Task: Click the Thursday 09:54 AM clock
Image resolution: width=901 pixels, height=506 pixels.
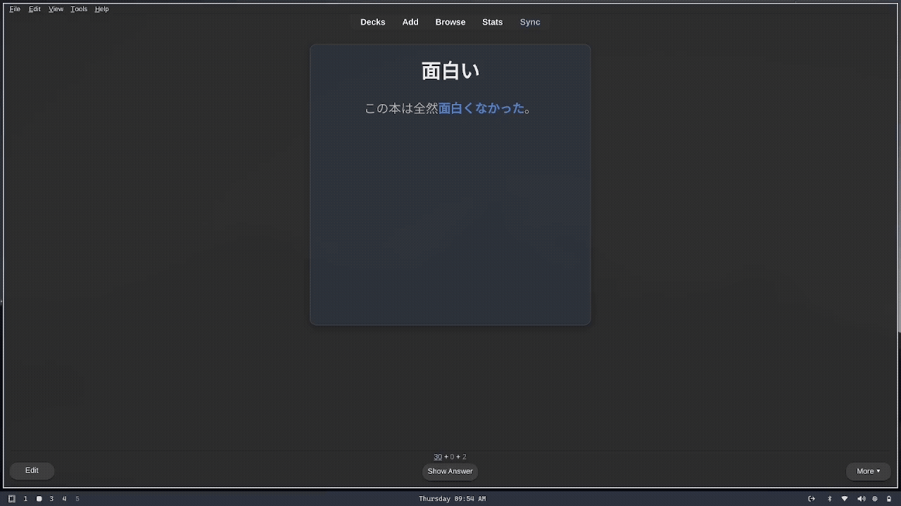Action: 452,499
